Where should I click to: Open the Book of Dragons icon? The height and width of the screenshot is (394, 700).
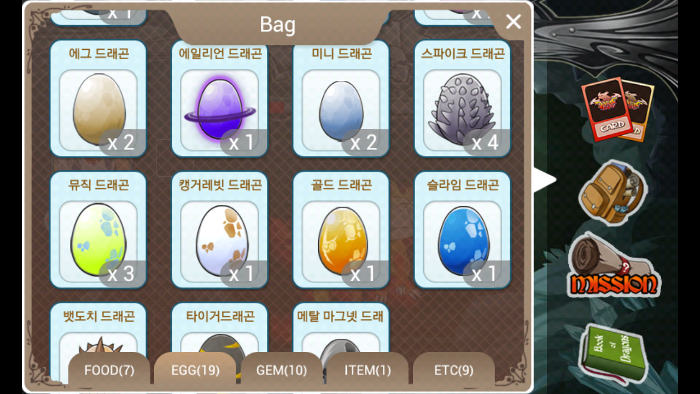[x=614, y=352]
